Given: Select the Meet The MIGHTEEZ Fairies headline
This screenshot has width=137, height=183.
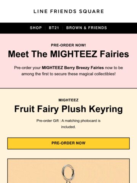Looking at the screenshot, I should (x=68, y=54).
